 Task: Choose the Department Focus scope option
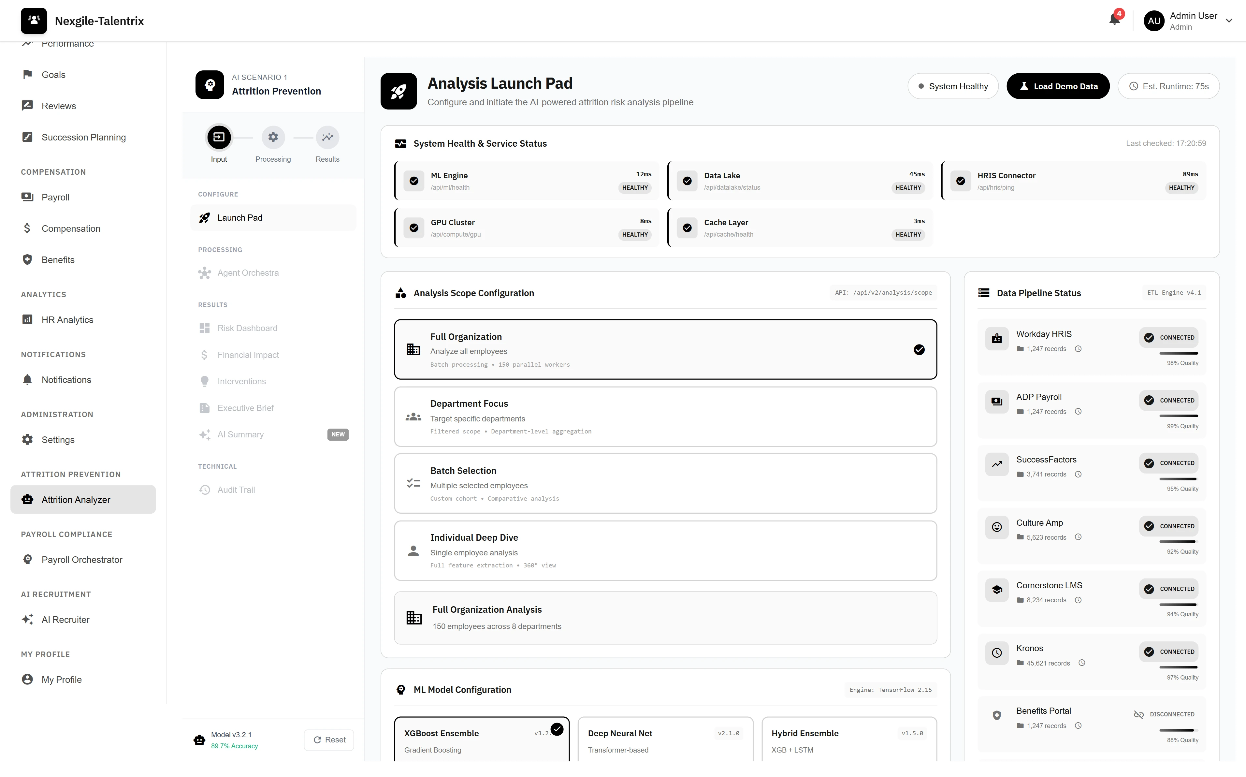pyautogui.click(x=666, y=416)
